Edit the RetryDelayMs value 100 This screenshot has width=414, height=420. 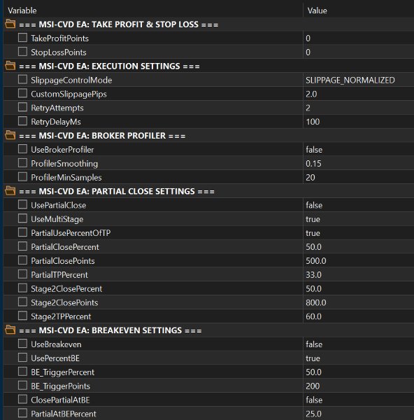click(x=313, y=122)
